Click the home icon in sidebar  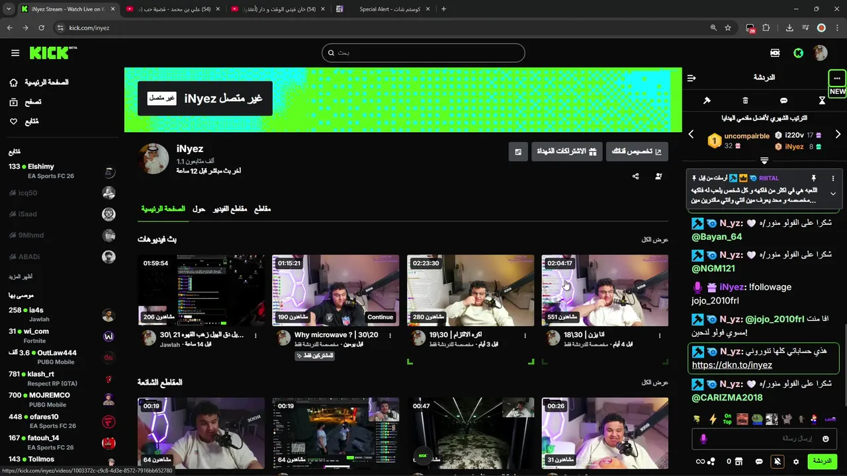[x=13, y=83]
